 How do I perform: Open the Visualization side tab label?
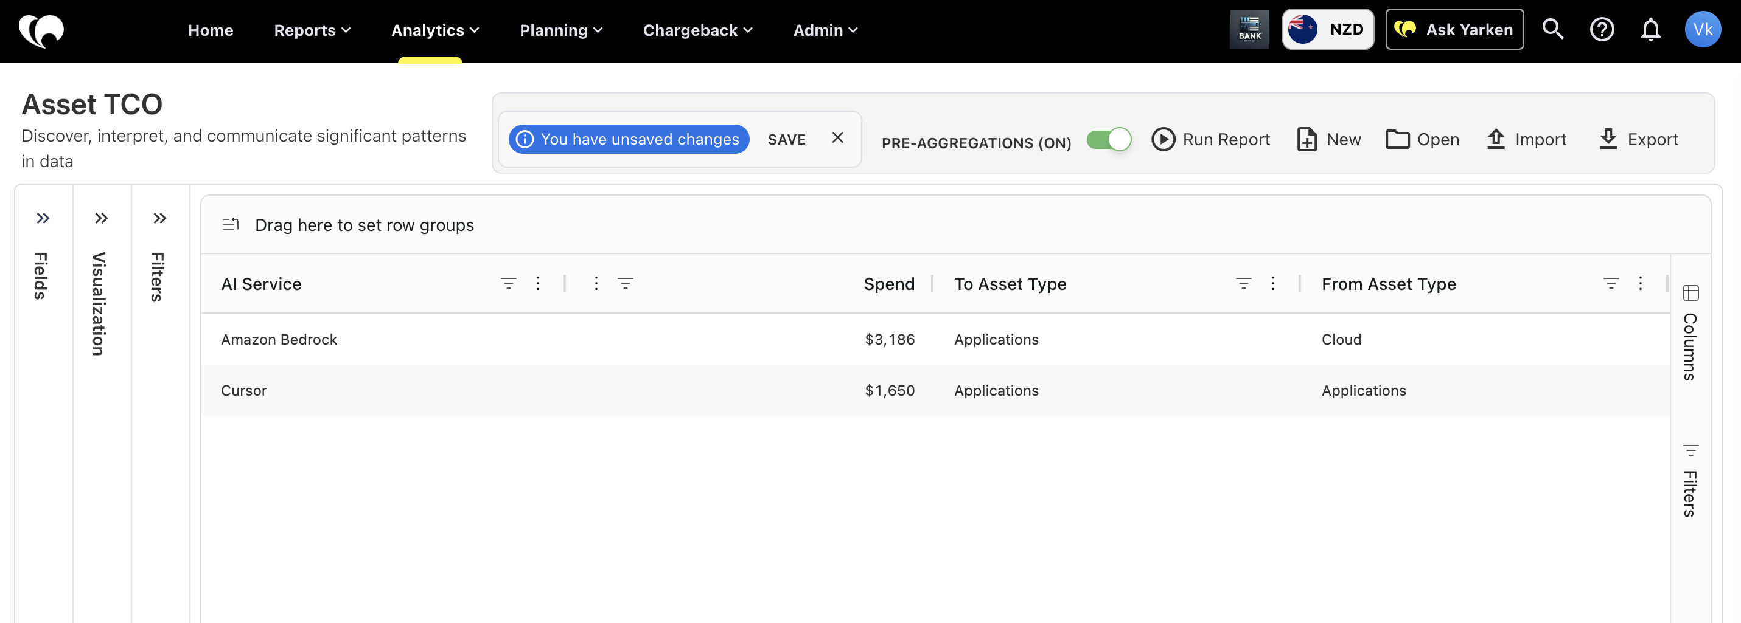(99, 304)
